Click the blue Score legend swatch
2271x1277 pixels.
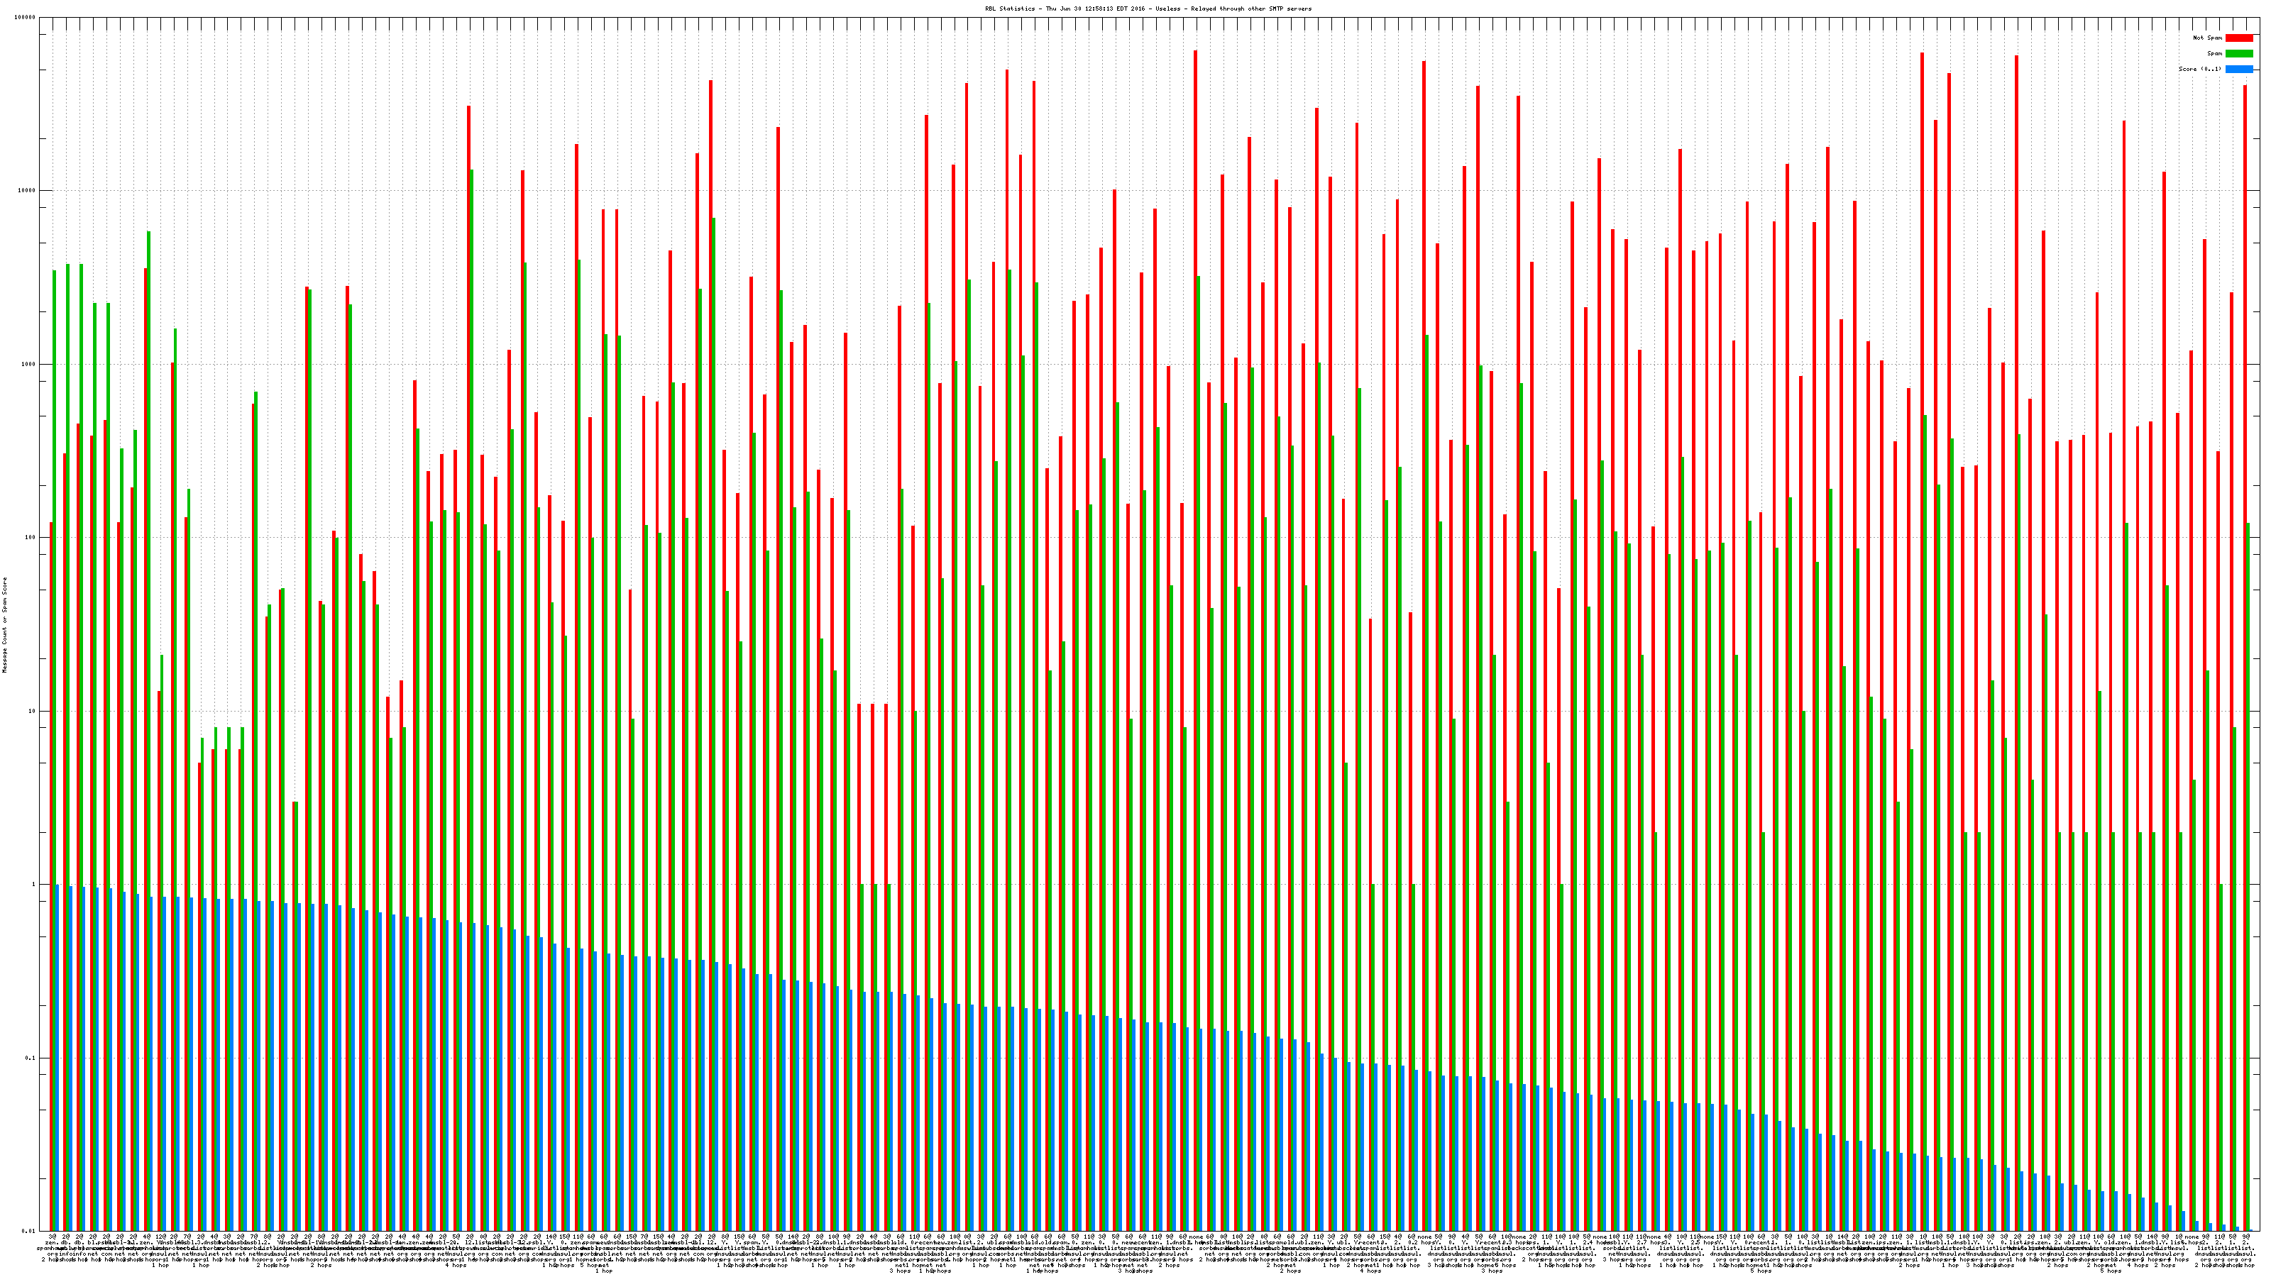(x=2239, y=69)
